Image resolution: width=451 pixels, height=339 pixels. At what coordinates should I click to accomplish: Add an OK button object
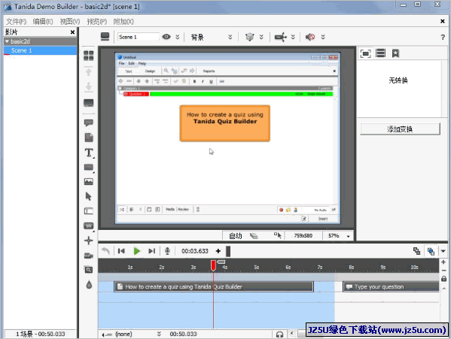tap(89, 226)
